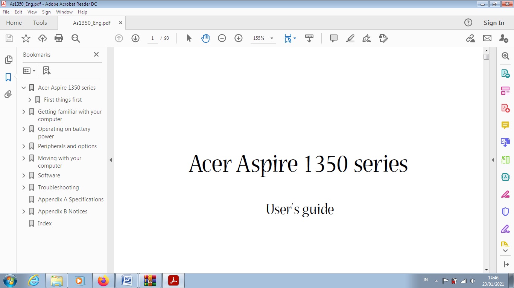Expand First things first bookmark
Viewport: 514px width, 288px height.
pos(30,100)
